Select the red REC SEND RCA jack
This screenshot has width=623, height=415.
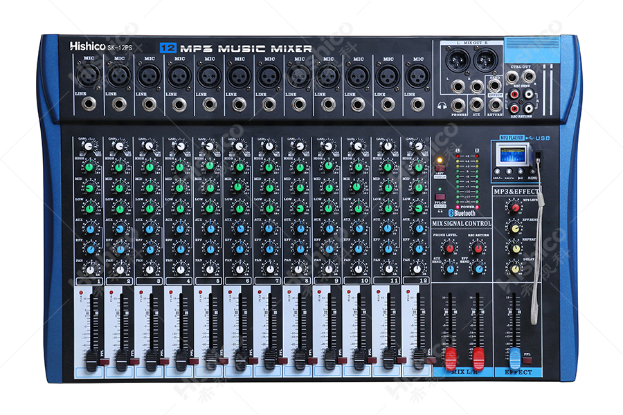point(514,95)
